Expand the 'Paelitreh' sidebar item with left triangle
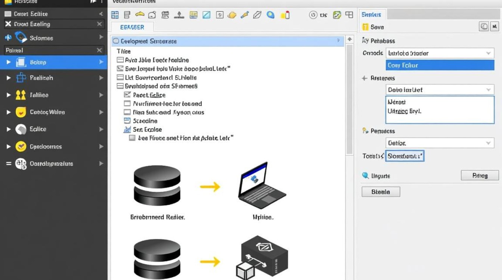 click(x=9, y=78)
